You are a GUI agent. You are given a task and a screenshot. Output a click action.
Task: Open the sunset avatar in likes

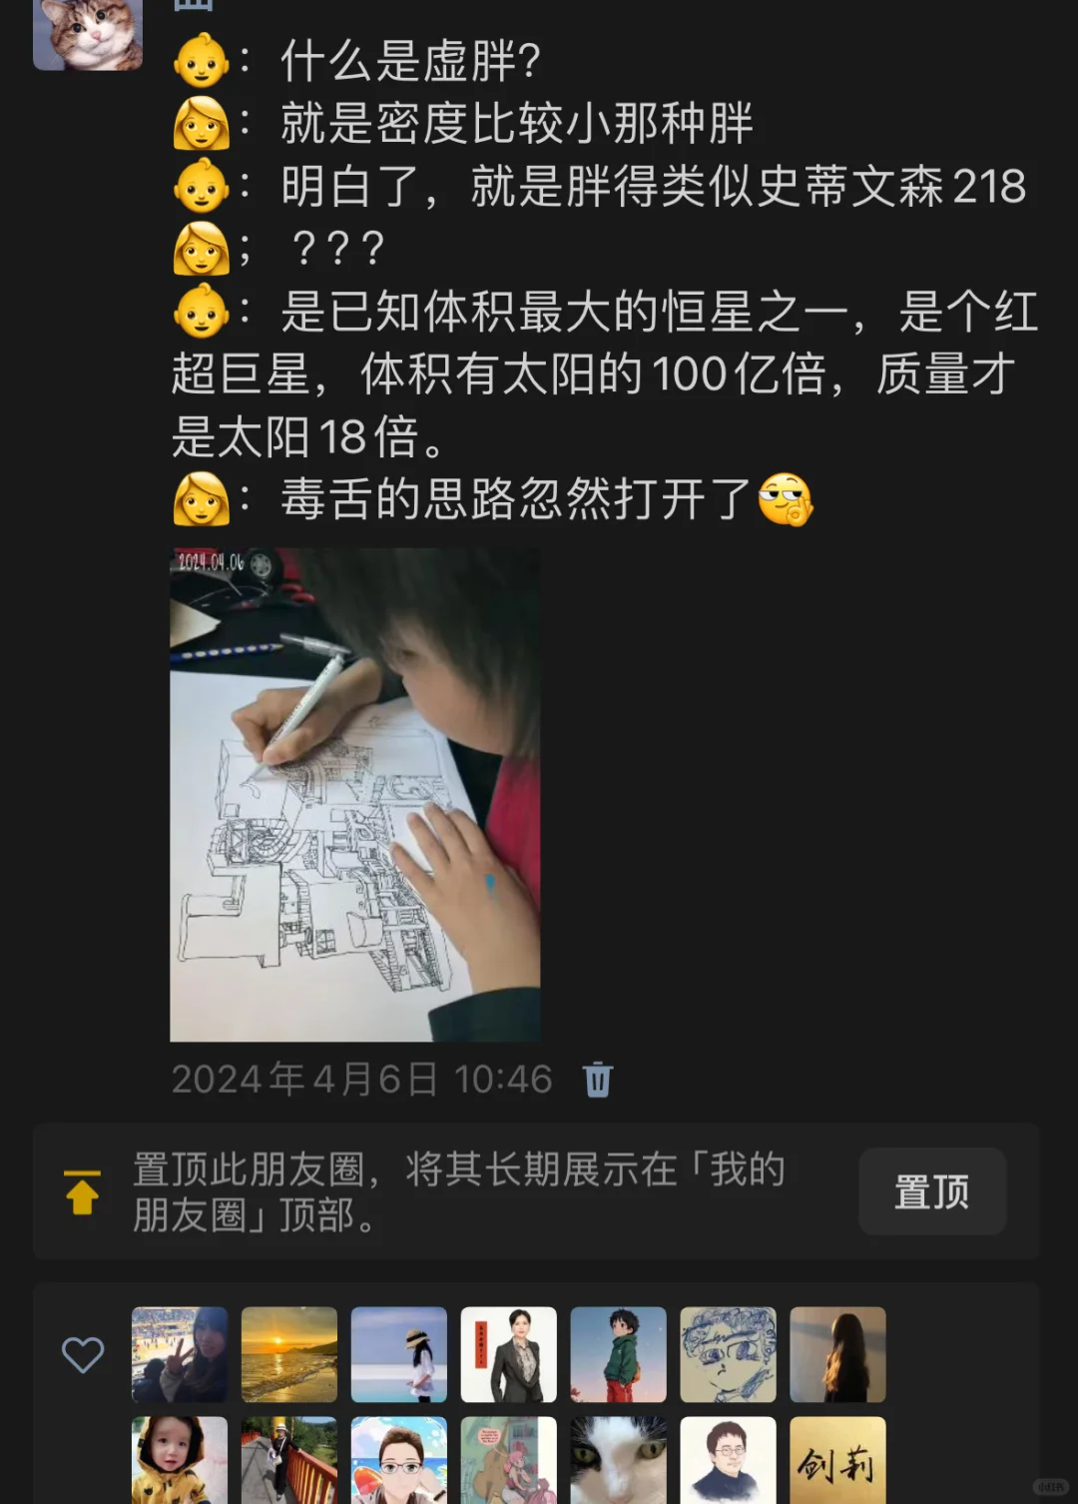289,1355
